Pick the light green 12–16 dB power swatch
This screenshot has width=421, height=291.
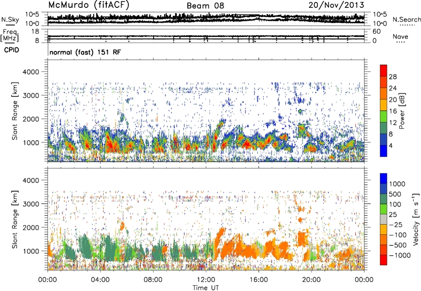tap(384, 117)
